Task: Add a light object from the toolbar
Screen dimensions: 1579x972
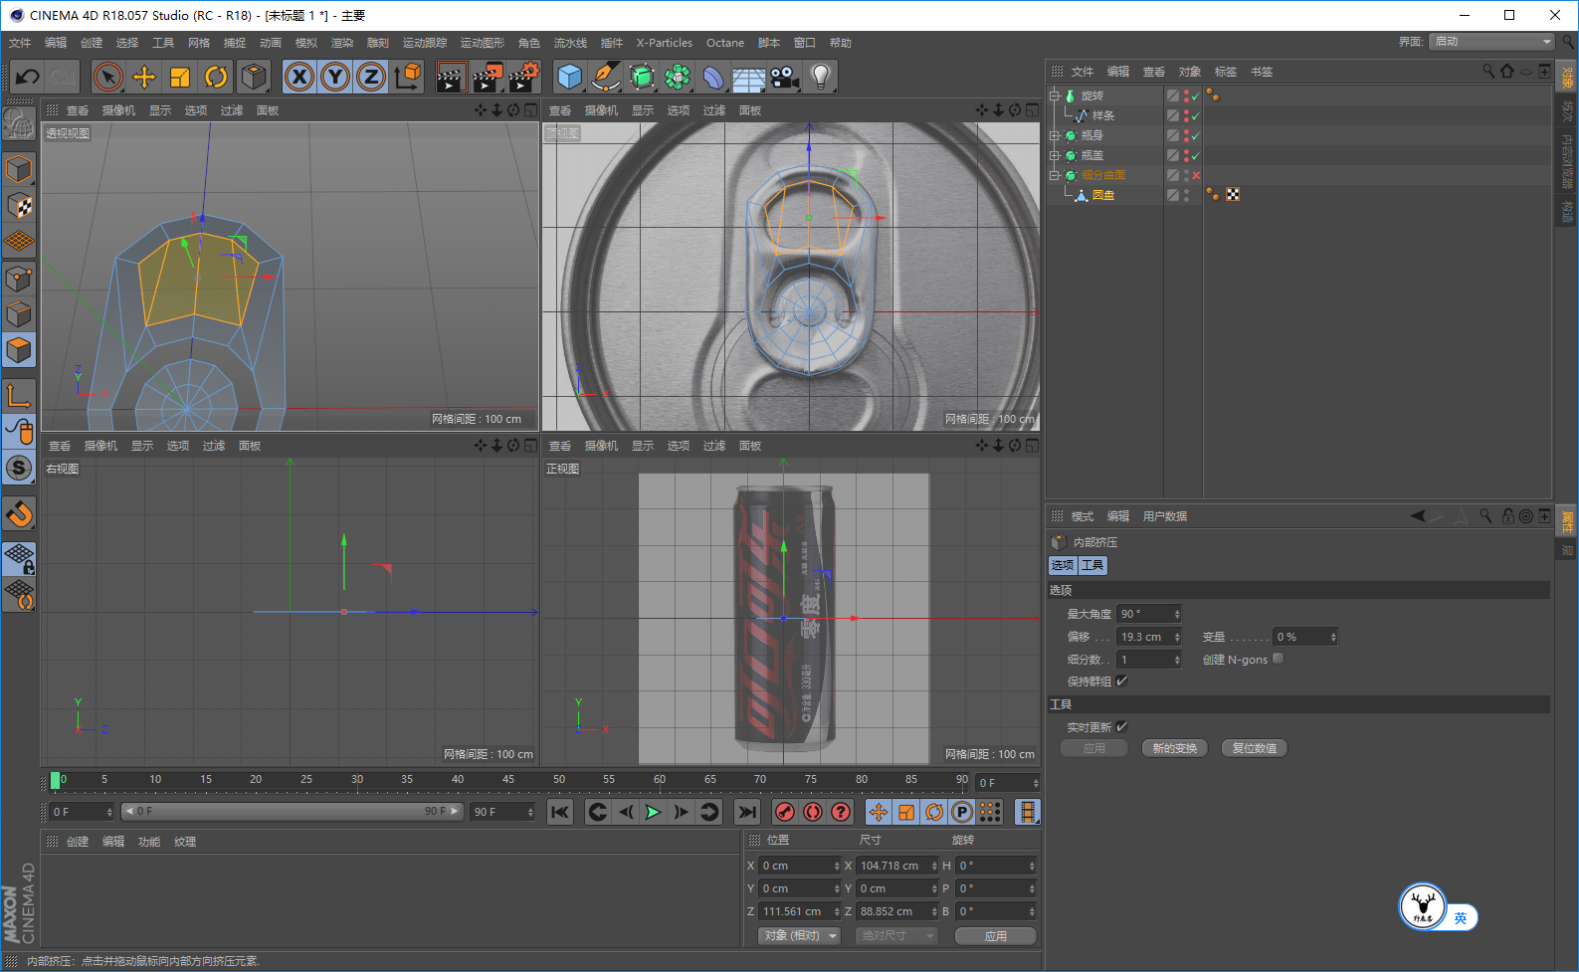Action: [820, 77]
